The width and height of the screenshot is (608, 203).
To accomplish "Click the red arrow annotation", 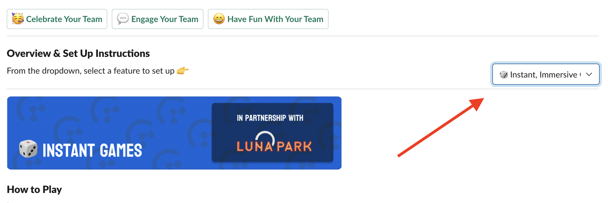I will (441, 127).
